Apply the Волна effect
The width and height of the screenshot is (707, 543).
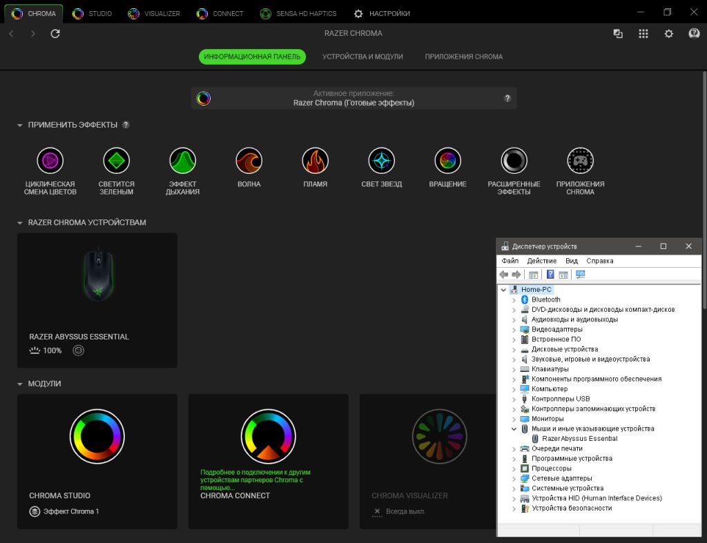[249, 161]
